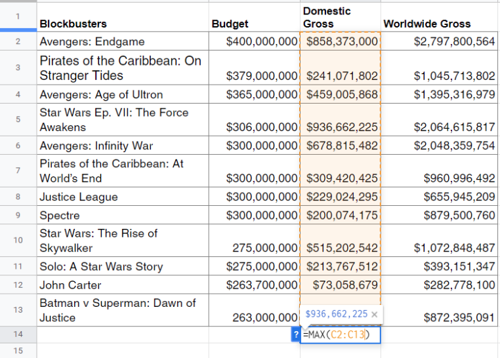This screenshot has height=358, width=500.
Task: Select the $213,767,512 domestic gross cell
Action: pos(341,266)
